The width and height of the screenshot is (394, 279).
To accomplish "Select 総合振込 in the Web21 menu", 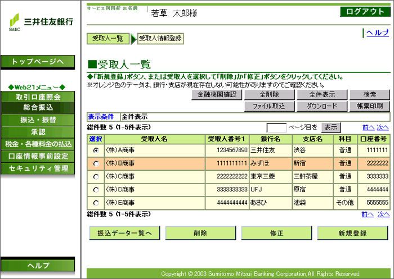I will click(38, 108).
